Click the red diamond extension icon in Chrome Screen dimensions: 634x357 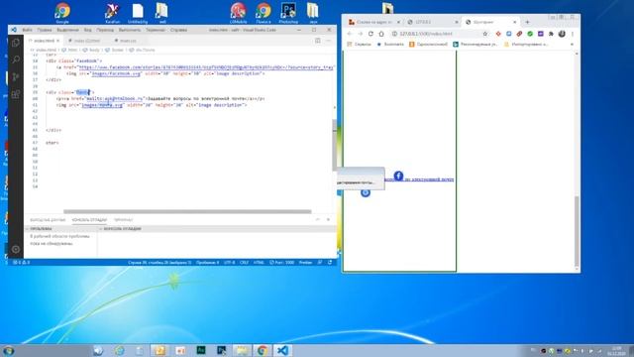point(498,34)
